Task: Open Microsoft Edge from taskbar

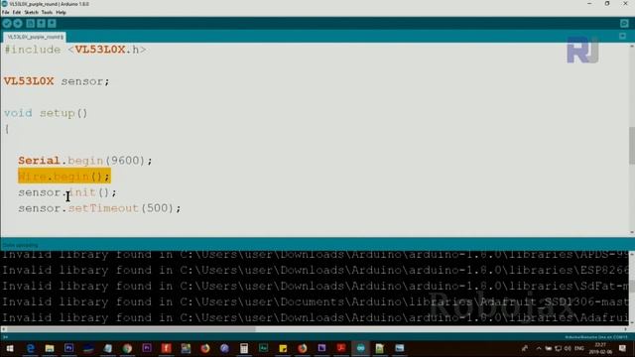Action: (31, 348)
